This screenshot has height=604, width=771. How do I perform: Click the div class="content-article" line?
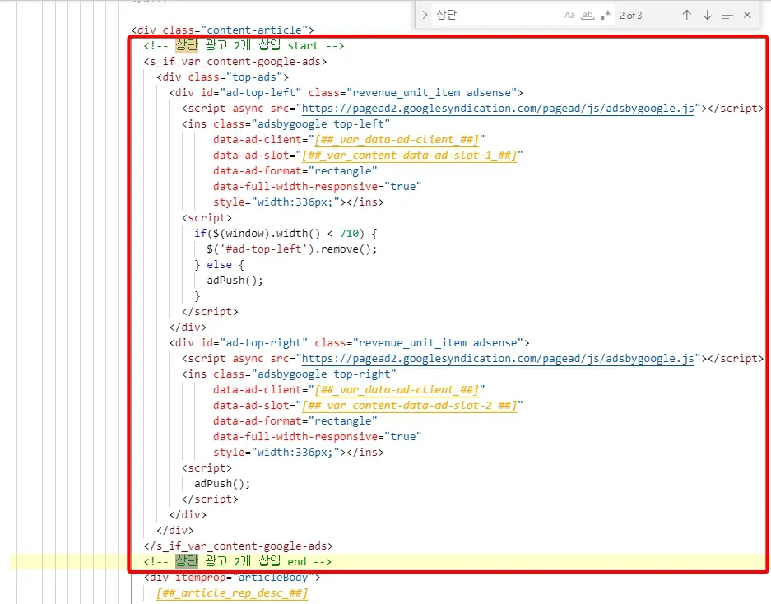click(x=223, y=30)
